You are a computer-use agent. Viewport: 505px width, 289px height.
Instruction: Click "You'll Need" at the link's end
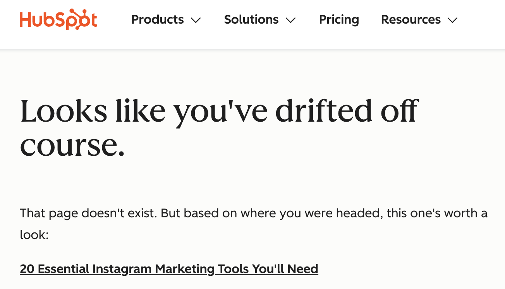tap(285, 269)
